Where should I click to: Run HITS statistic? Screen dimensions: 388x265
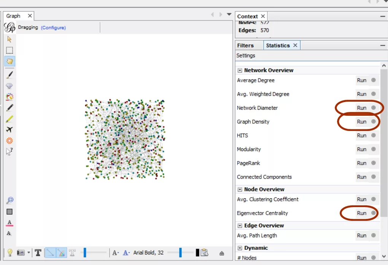(x=361, y=136)
